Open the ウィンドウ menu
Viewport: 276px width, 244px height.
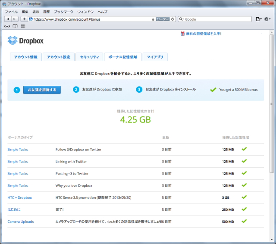tap(85, 12)
